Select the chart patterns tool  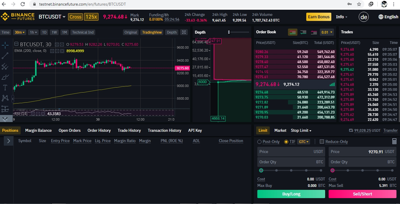click(x=5, y=98)
